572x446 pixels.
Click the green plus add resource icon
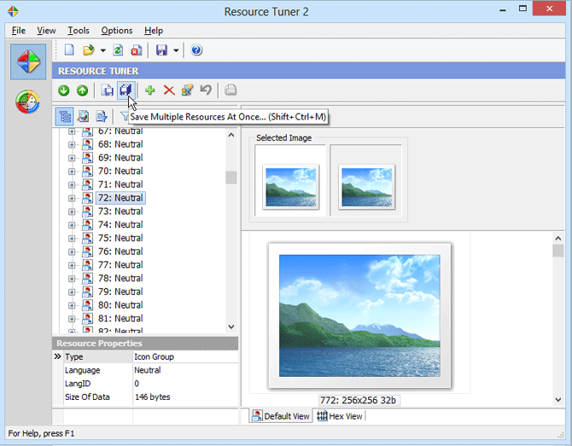150,90
